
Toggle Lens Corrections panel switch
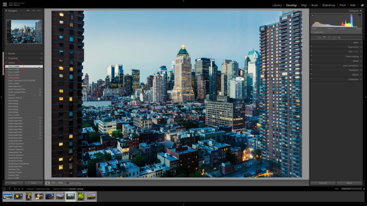pos(311,65)
